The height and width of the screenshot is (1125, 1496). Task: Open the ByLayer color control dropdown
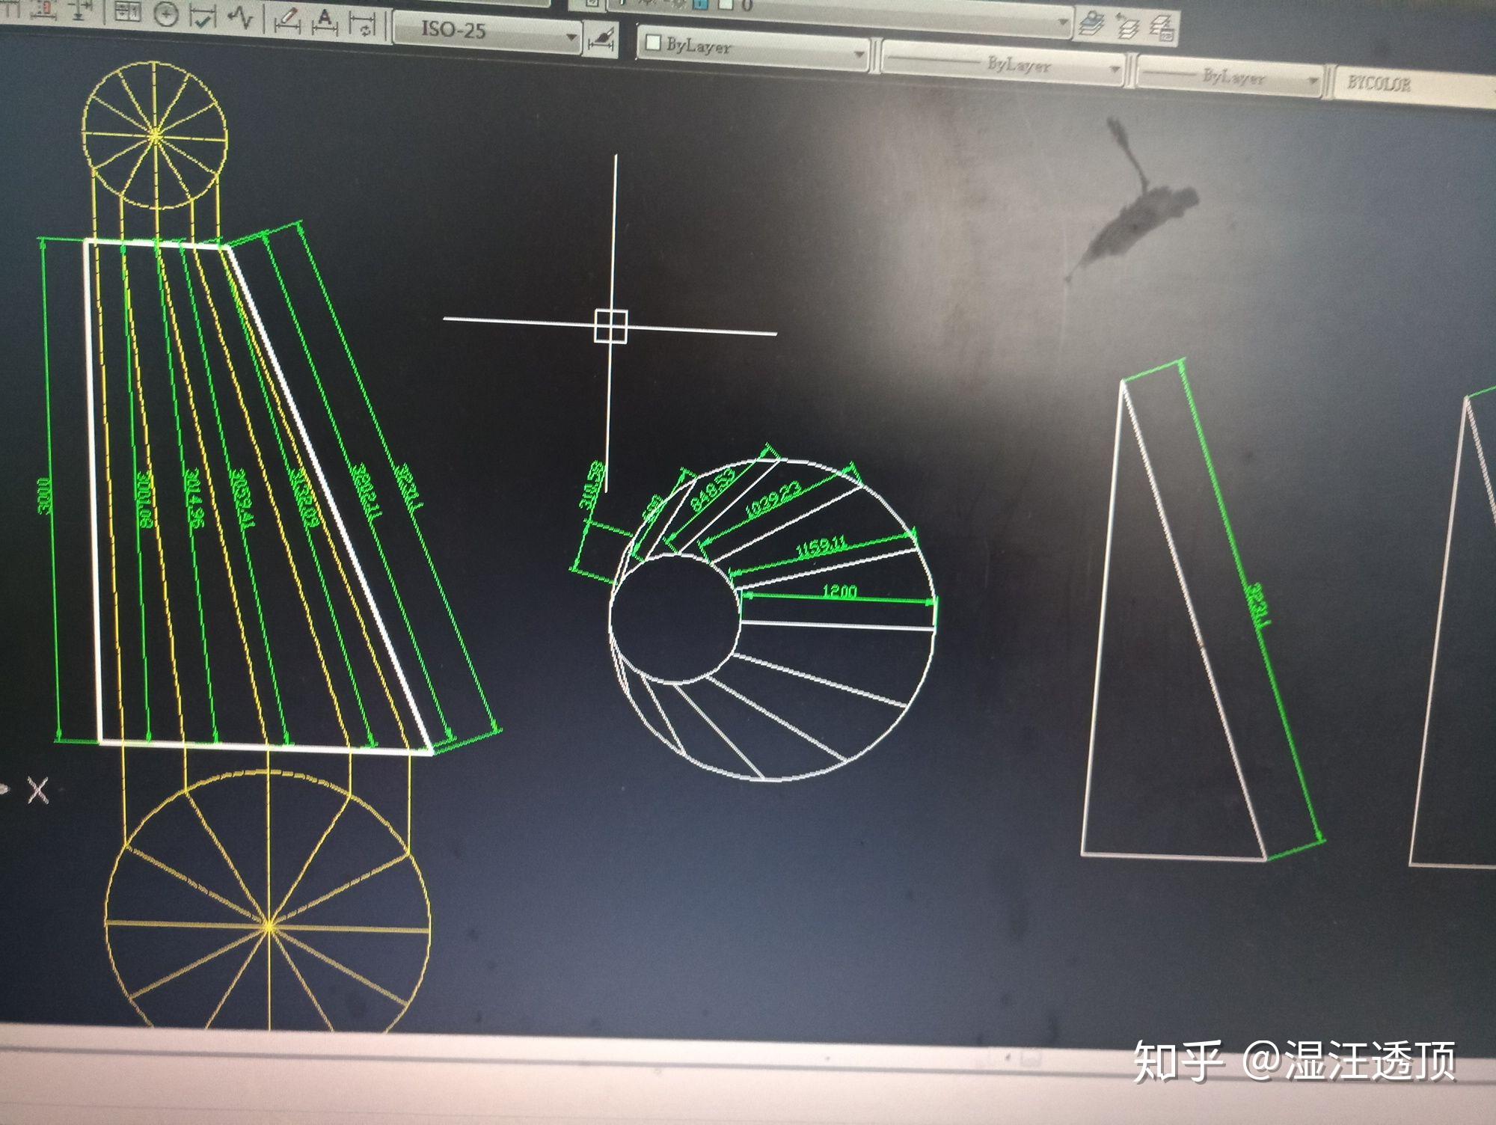859,55
